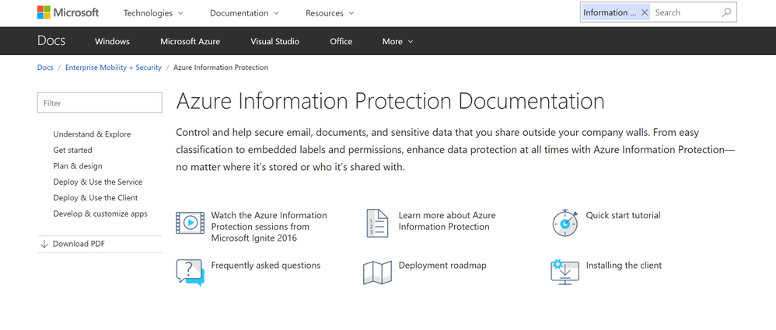
Task: Click the video play icon for Ignite sessions
Action: [190, 223]
